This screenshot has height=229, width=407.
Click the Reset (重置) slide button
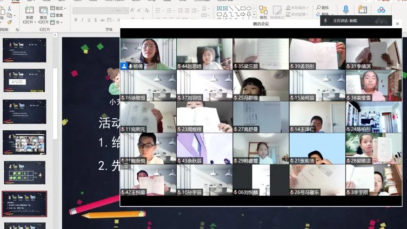pyautogui.click(x=57, y=15)
